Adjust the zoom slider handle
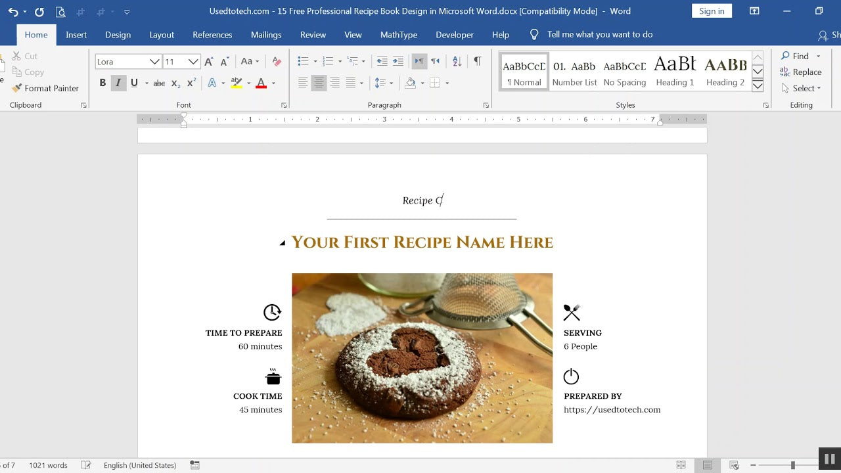This screenshot has height=473, width=841. click(x=792, y=465)
